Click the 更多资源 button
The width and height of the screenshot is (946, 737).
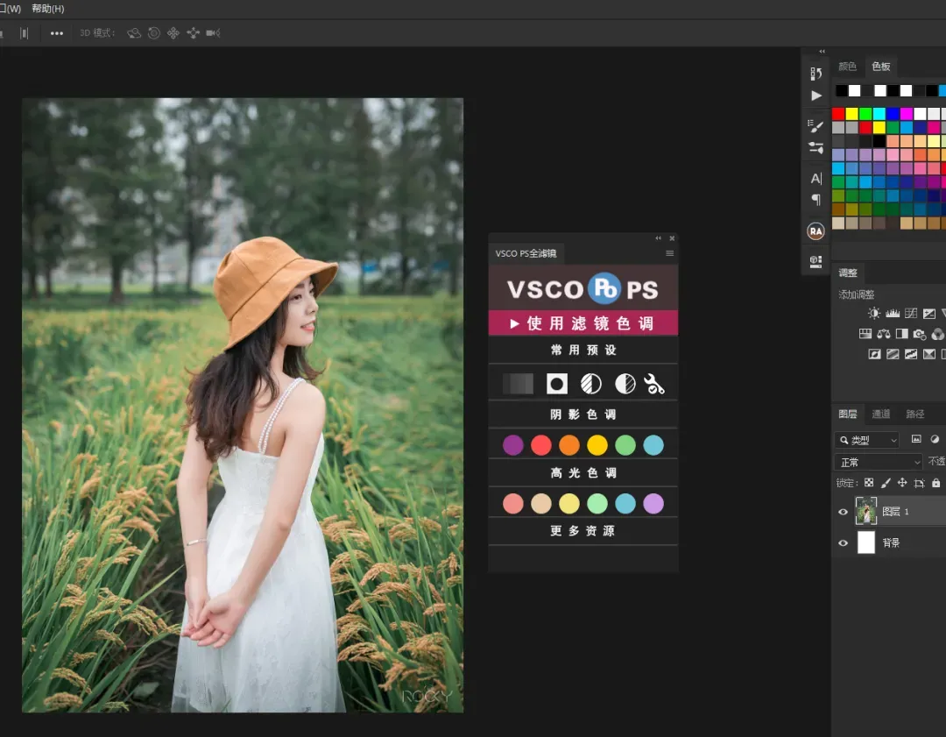[582, 530]
